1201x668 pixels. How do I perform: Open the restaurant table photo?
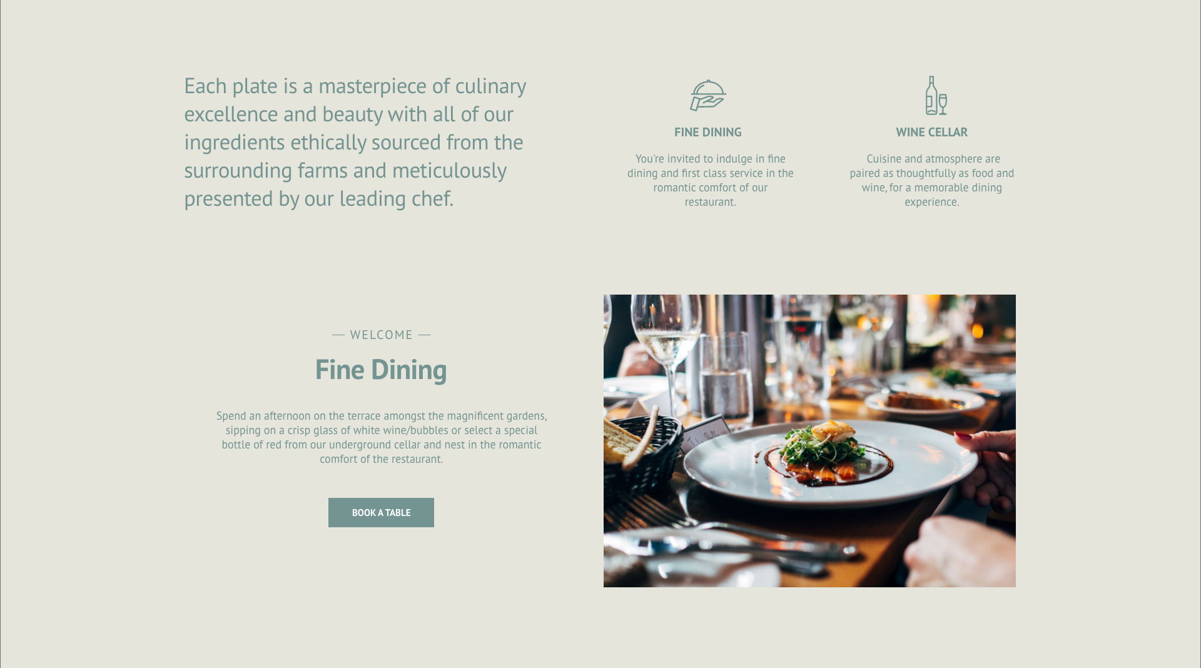click(809, 441)
